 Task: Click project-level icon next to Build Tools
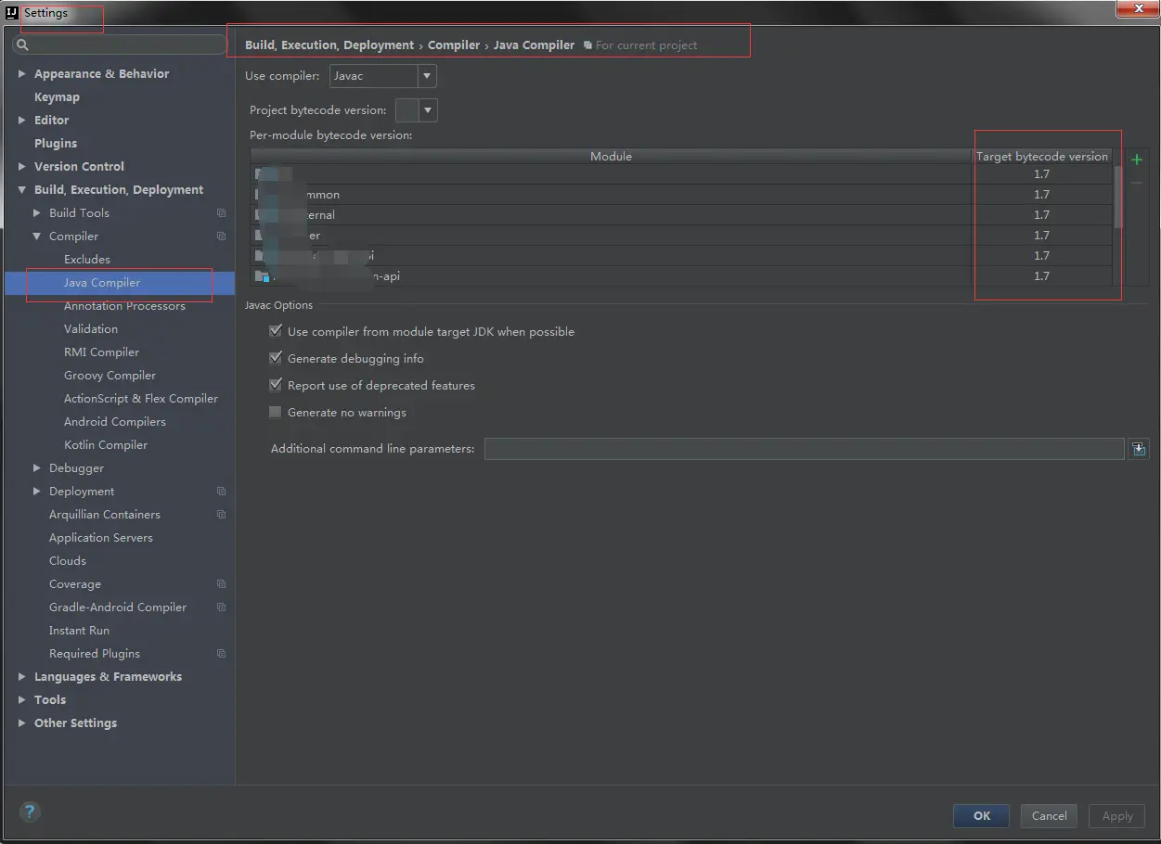tap(221, 213)
